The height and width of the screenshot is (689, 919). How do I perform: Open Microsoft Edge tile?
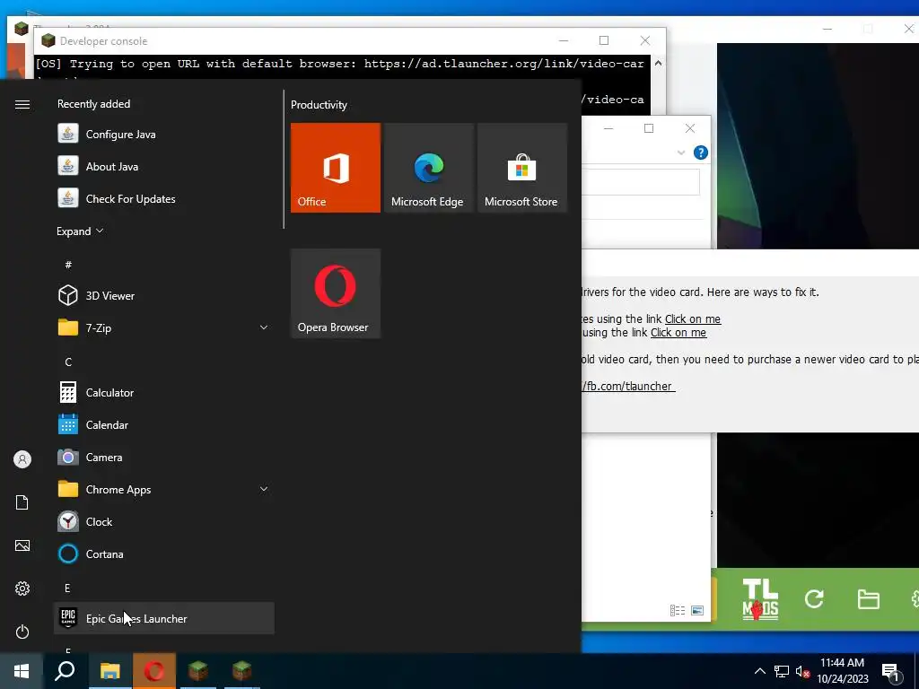[x=428, y=168]
